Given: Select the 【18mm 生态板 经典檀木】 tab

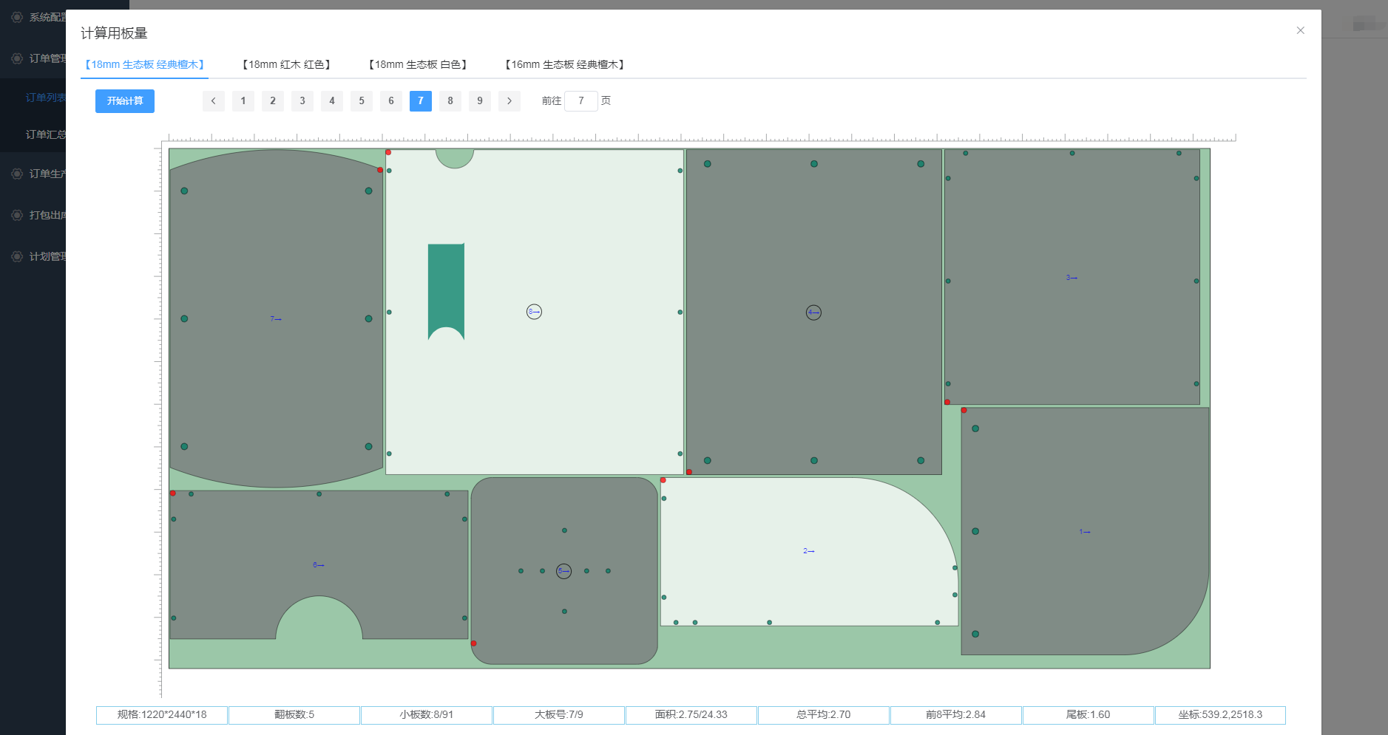Looking at the screenshot, I should tap(144, 65).
